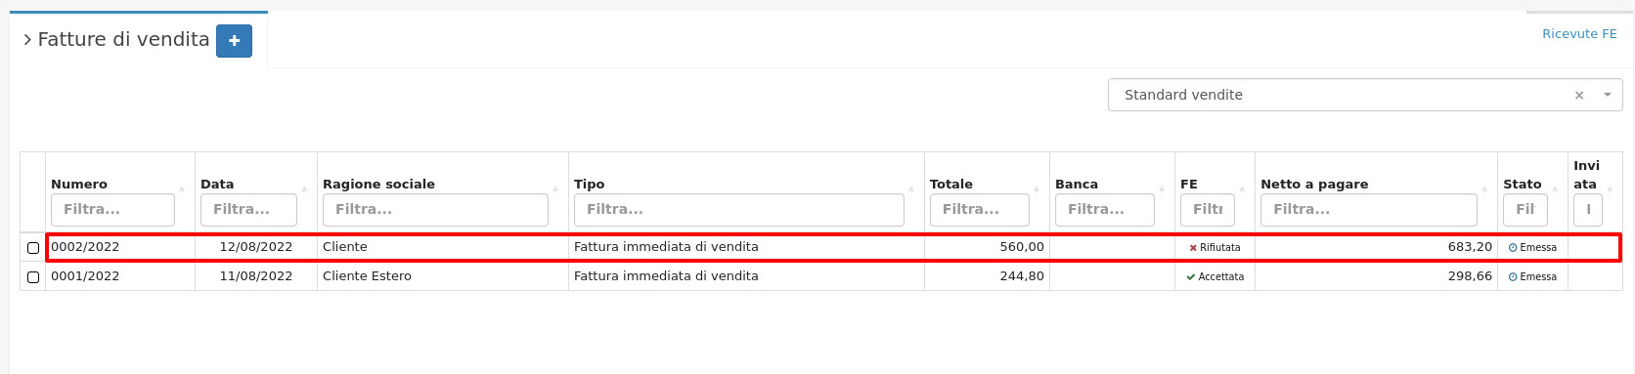Viewport: 1635px width, 374px height.
Task: Open the Standard vendite dropdown arrow
Action: (x=1607, y=96)
